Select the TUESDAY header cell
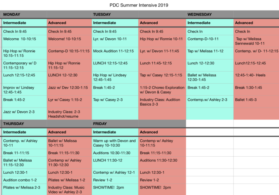This screenshot has width=279, height=195. pos(115,14)
